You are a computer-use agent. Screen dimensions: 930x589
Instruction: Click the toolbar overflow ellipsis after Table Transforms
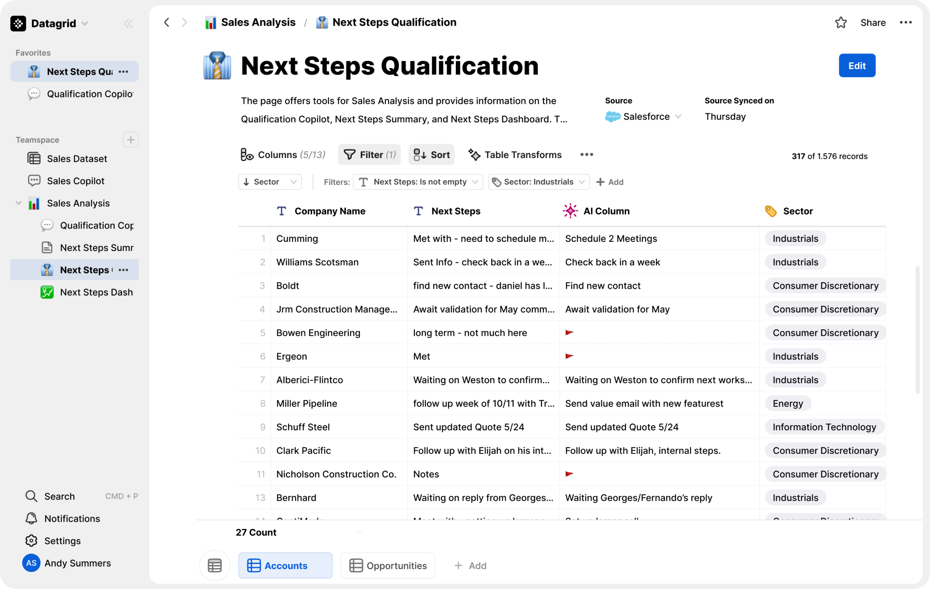coord(586,155)
